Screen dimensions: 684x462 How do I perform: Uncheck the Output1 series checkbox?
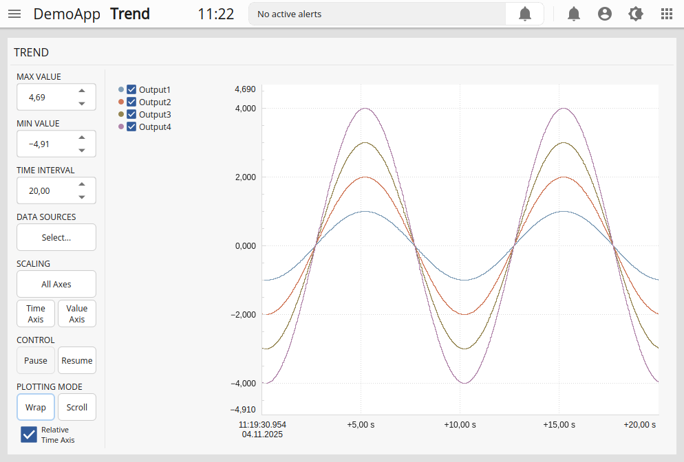pos(131,89)
